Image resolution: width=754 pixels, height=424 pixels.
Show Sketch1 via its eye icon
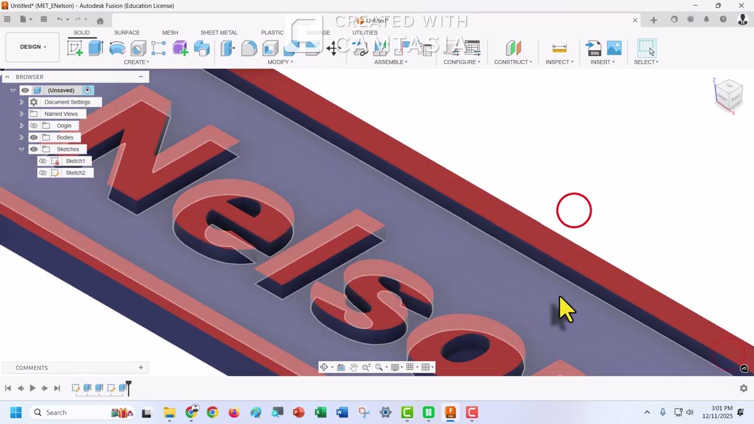pyautogui.click(x=42, y=161)
